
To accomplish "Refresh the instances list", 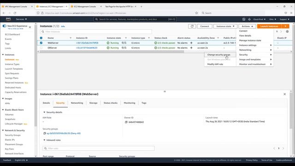I will coord(192,26).
